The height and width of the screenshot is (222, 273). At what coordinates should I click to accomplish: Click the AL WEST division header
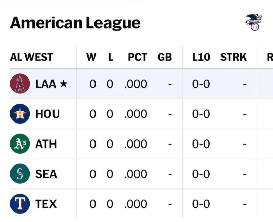pyautogui.click(x=31, y=57)
